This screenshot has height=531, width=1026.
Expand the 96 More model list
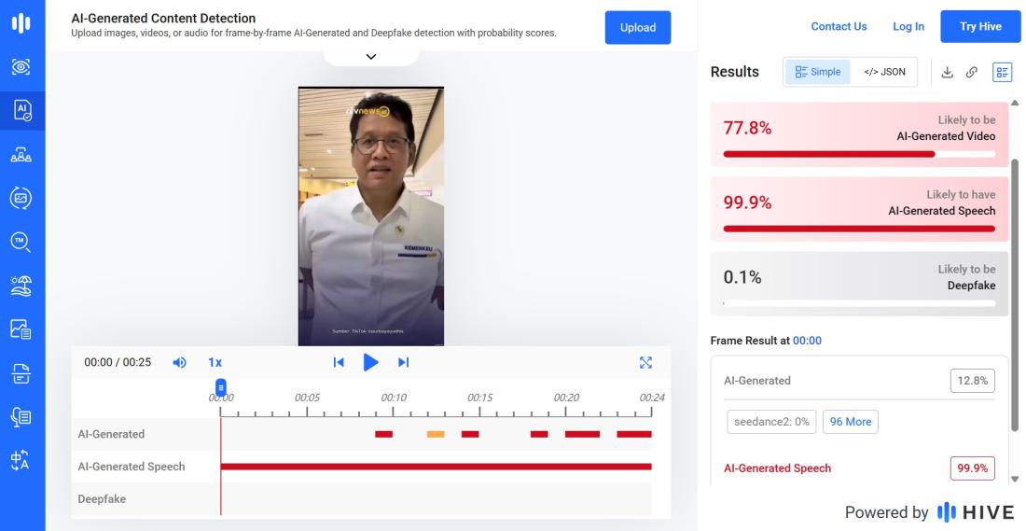(850, 422)
